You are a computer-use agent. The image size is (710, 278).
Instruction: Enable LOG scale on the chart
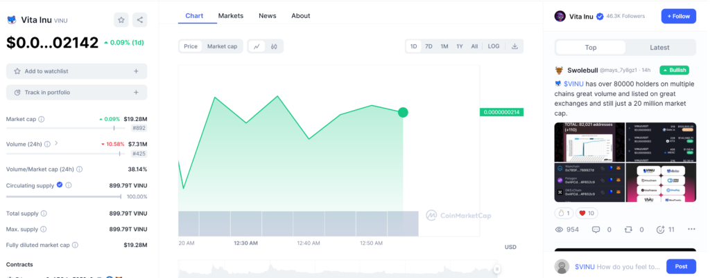493,46
